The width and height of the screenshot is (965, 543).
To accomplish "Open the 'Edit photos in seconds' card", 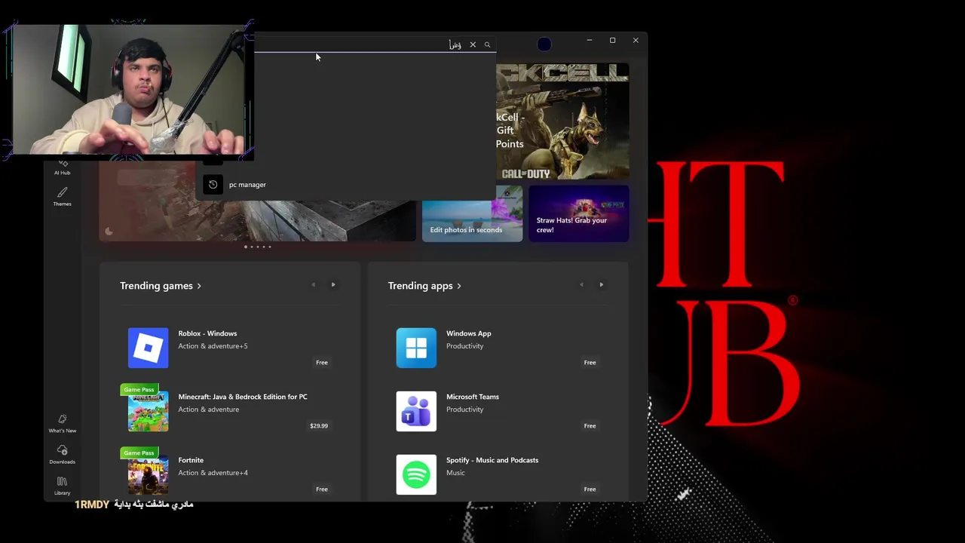I will click(472, 213).
